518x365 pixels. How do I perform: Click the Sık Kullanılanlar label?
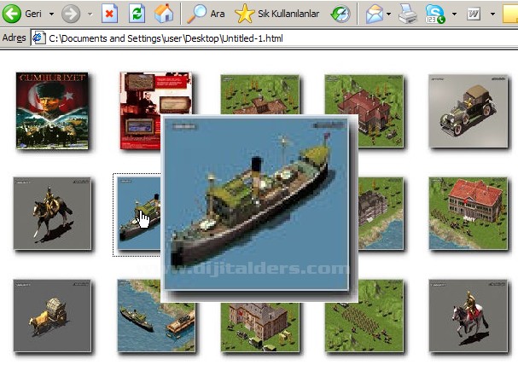point(288,14)
